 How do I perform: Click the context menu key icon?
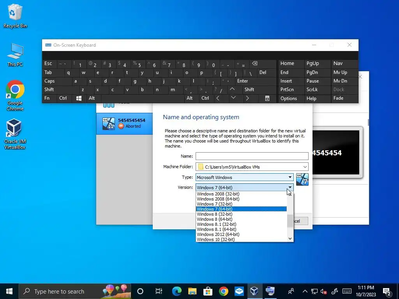point(267,98)
